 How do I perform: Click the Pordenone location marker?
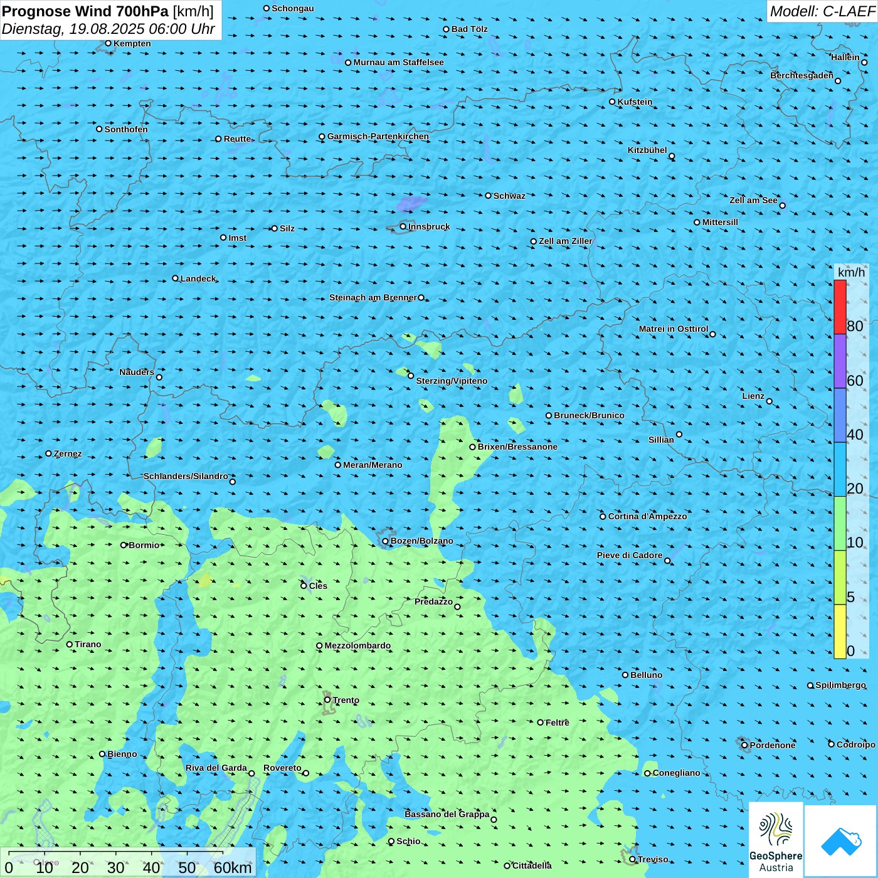(744, 745)
